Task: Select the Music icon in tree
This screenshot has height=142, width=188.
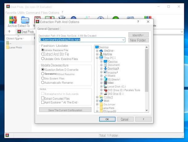Action: coord(106,75)
